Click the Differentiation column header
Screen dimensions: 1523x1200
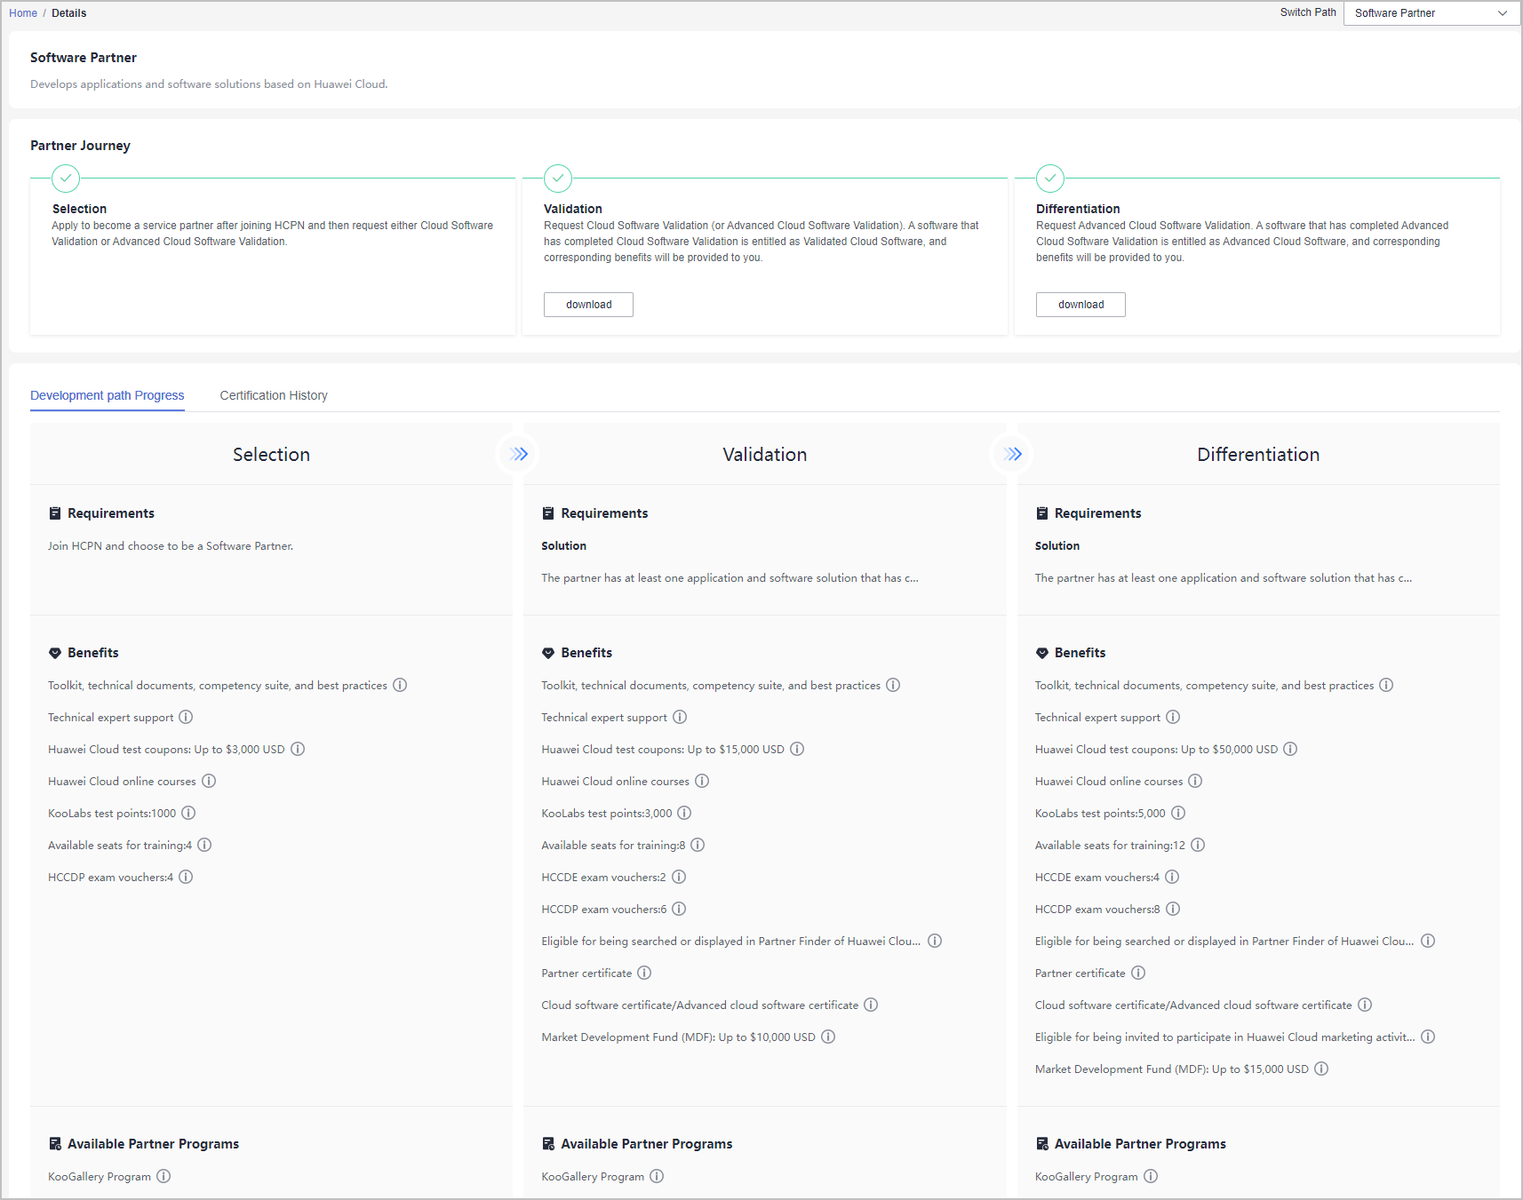[x=1258, y=455]
